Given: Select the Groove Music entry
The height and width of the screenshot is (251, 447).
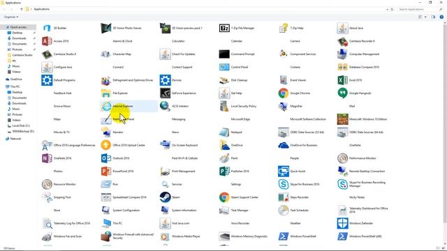Looking at the screenshot, I should coord(62,106).
